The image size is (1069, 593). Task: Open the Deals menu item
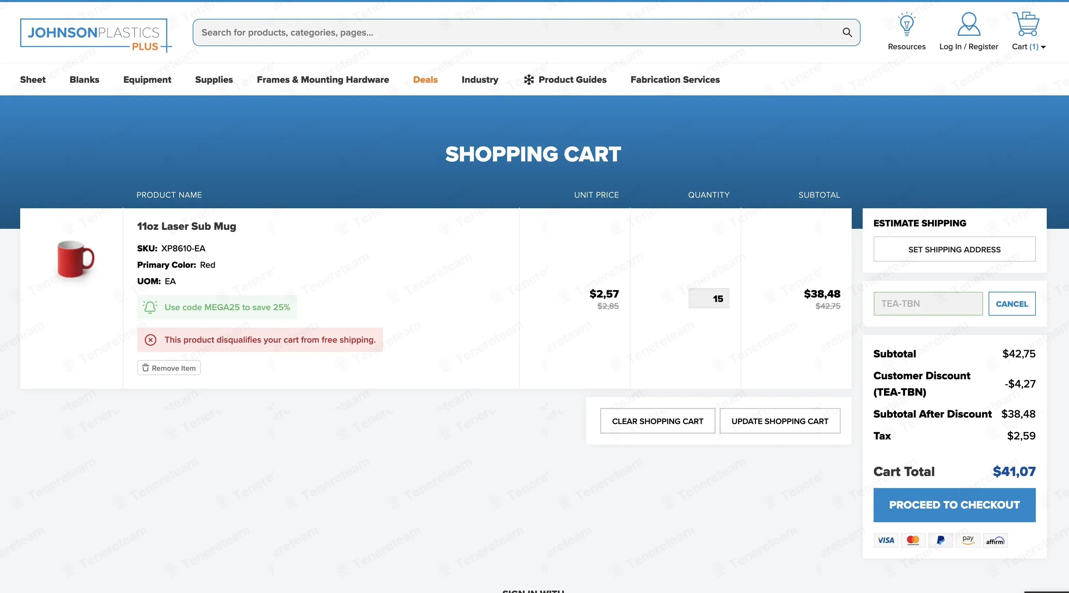pos(425,80)
